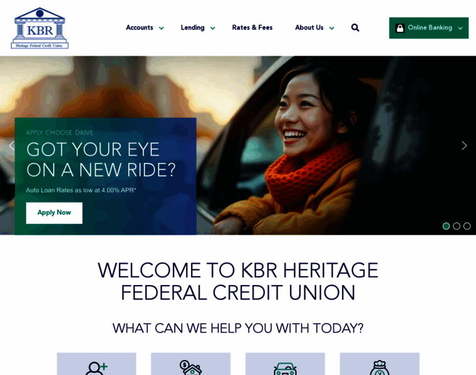Image resolution: width=476 pixels, height=375 pixels.
Task: Expand the Accounts dropdown chevron
Action: click(x=162, y=28)
